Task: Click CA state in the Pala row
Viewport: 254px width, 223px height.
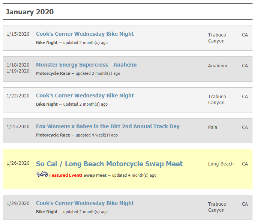Action: click(x=245, y=127)
